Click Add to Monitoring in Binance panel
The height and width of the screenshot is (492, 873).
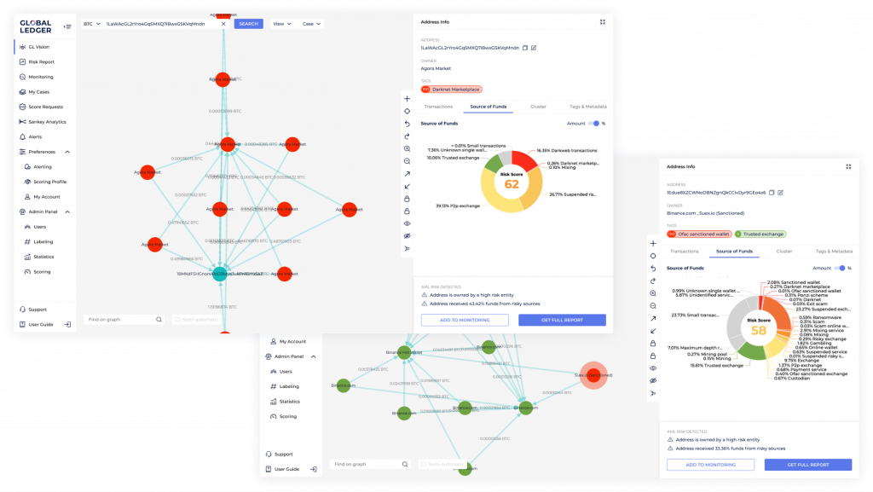point(711,465)
